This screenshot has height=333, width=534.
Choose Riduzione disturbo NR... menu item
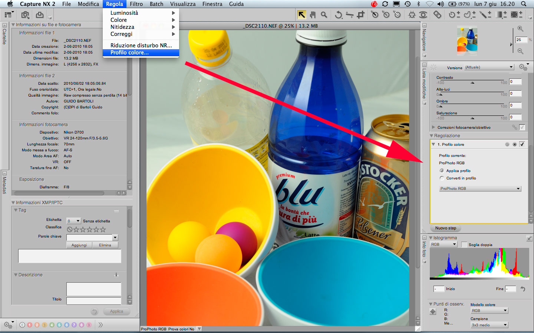(x=141, y=46)
